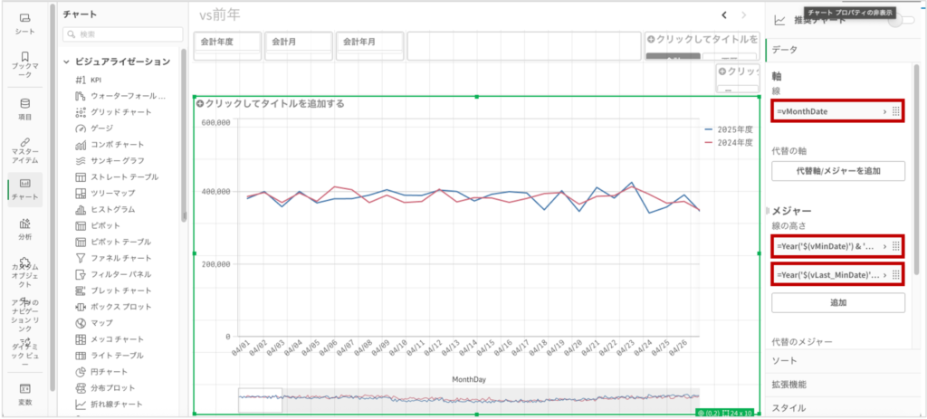Click the 代替軸/メジャーを追加 button

click(x=837, y=169)
